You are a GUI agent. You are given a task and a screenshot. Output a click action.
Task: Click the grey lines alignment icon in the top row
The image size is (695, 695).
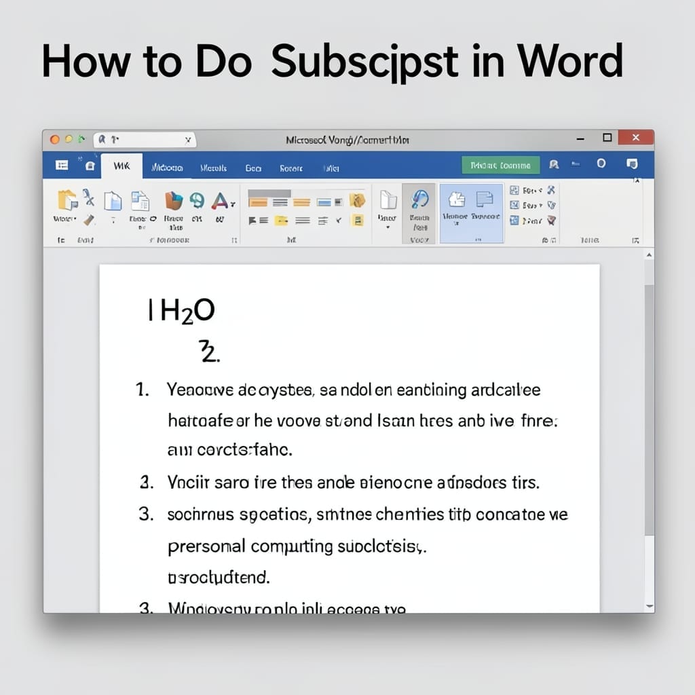coord(280,202)
